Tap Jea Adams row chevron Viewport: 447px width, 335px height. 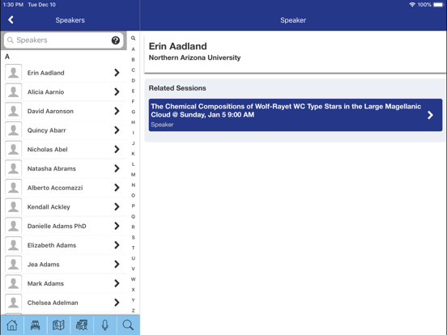pyautogui.click(x=117, y=264)
